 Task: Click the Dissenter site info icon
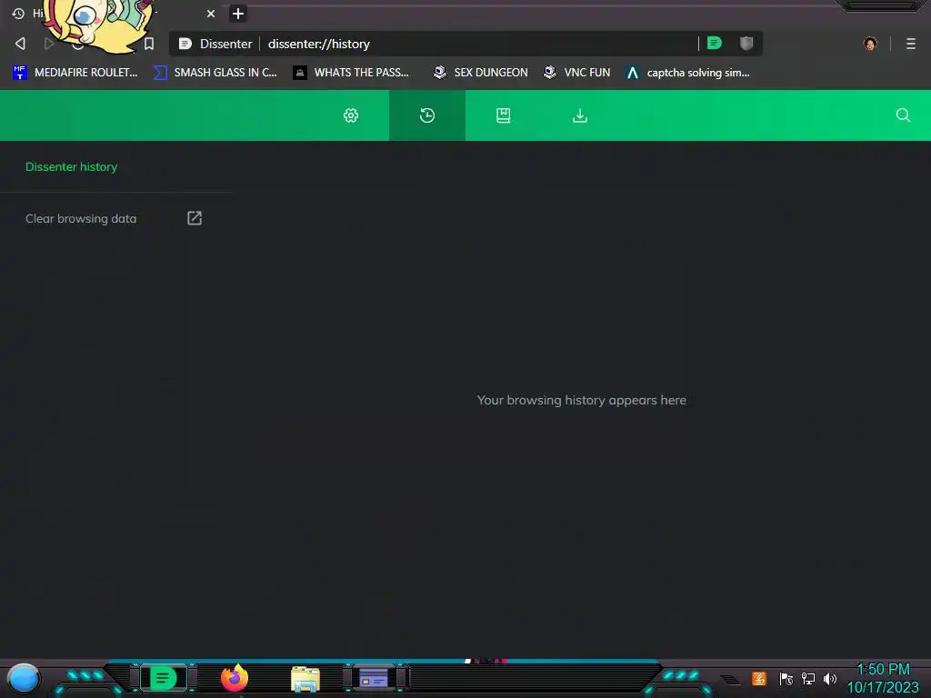coord(185,44)
